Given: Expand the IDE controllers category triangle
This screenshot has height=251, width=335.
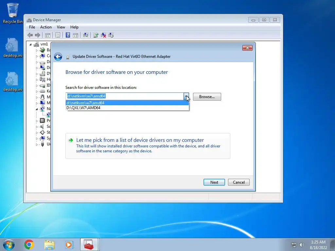Looking at the screenshot, I should (x=37, y=86).
